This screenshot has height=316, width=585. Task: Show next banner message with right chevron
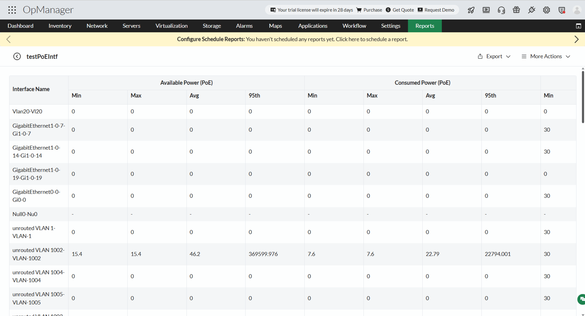(576, 39)
